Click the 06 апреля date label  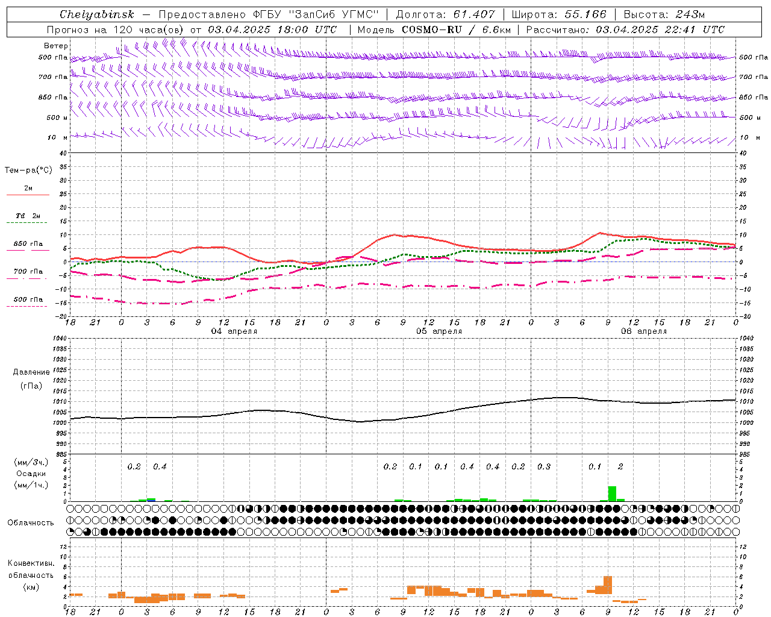tap(644, 331)
